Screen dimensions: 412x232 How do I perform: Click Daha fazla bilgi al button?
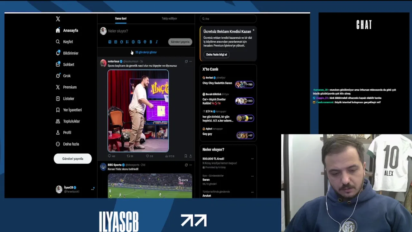coord(216,54)
